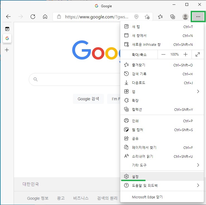Click the 100% zoom level value
This screenshot has width=206, height=205.
click(x=175, y=54)
